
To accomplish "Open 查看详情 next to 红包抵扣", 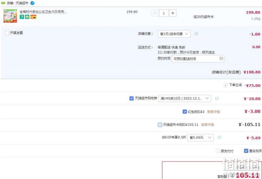I will point(214,112).
